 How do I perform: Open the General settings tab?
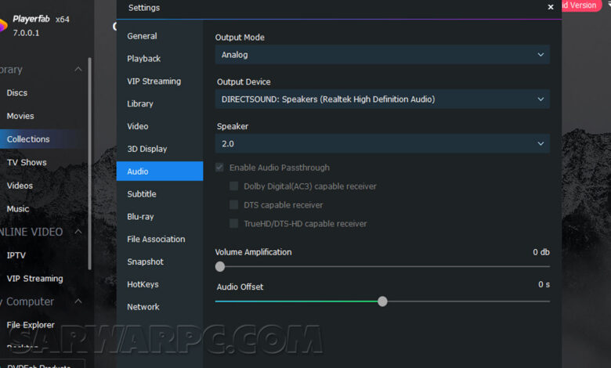160,36
